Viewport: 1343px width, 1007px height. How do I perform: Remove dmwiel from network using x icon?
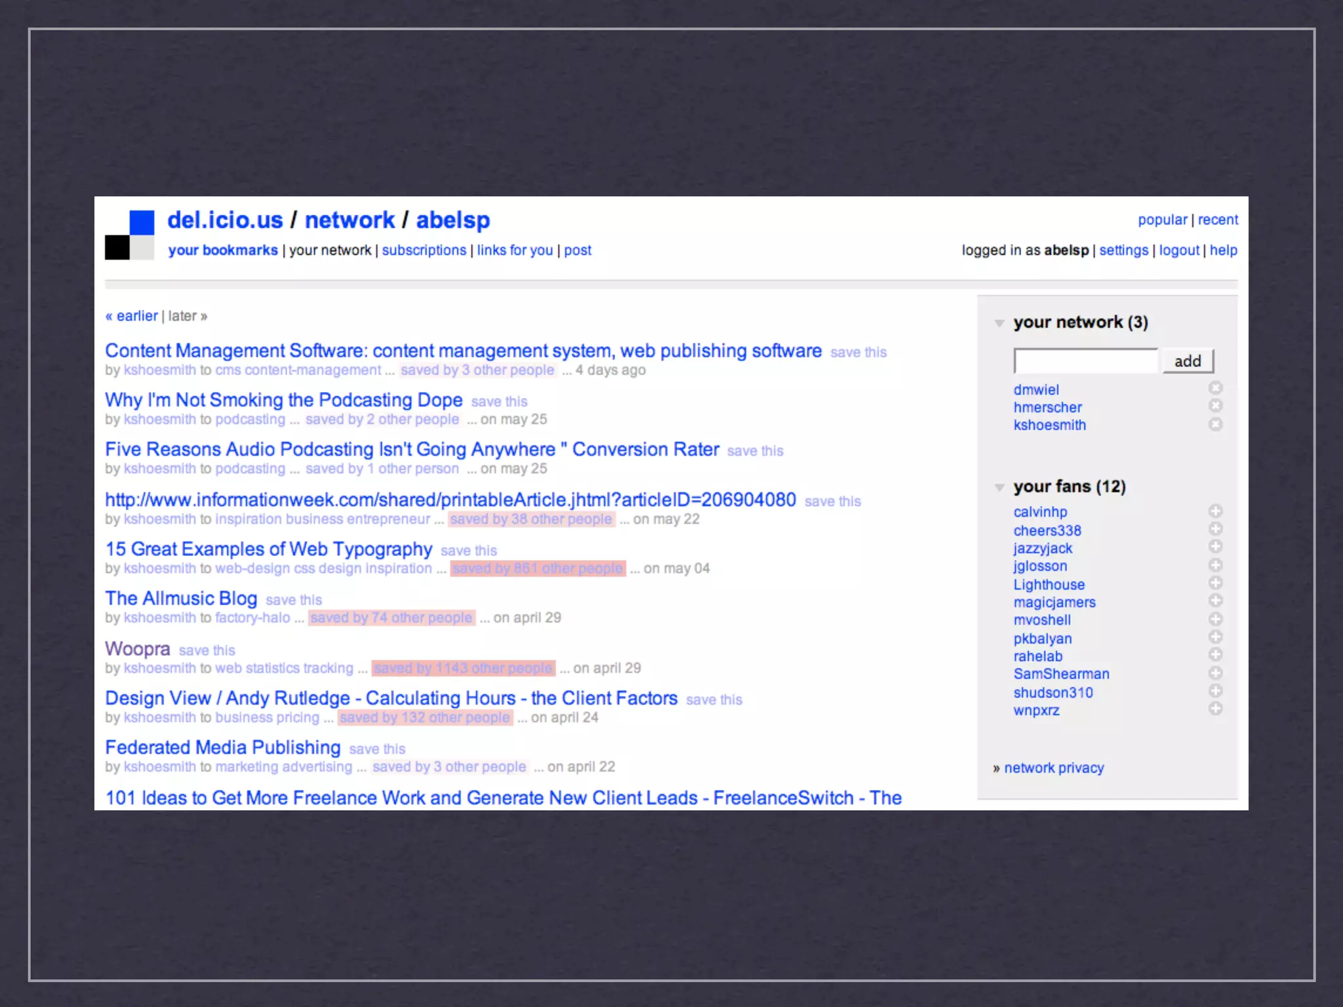(x=1215, y=388)
